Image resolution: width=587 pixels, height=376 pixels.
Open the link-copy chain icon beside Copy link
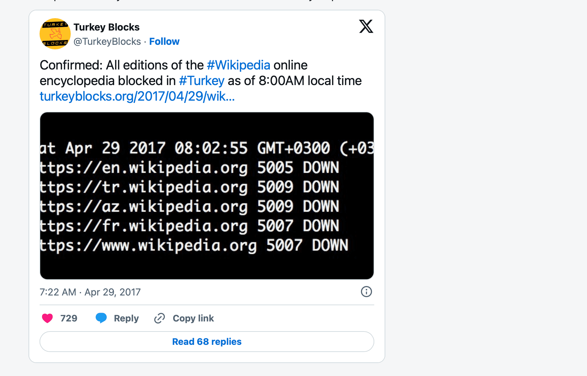(159, 318)
